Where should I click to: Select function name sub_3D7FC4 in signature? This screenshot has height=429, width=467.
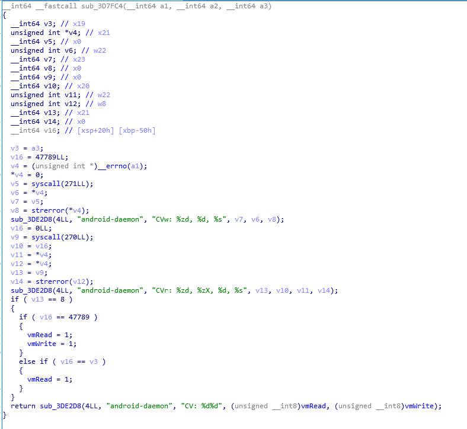click(x=102, y=6)
